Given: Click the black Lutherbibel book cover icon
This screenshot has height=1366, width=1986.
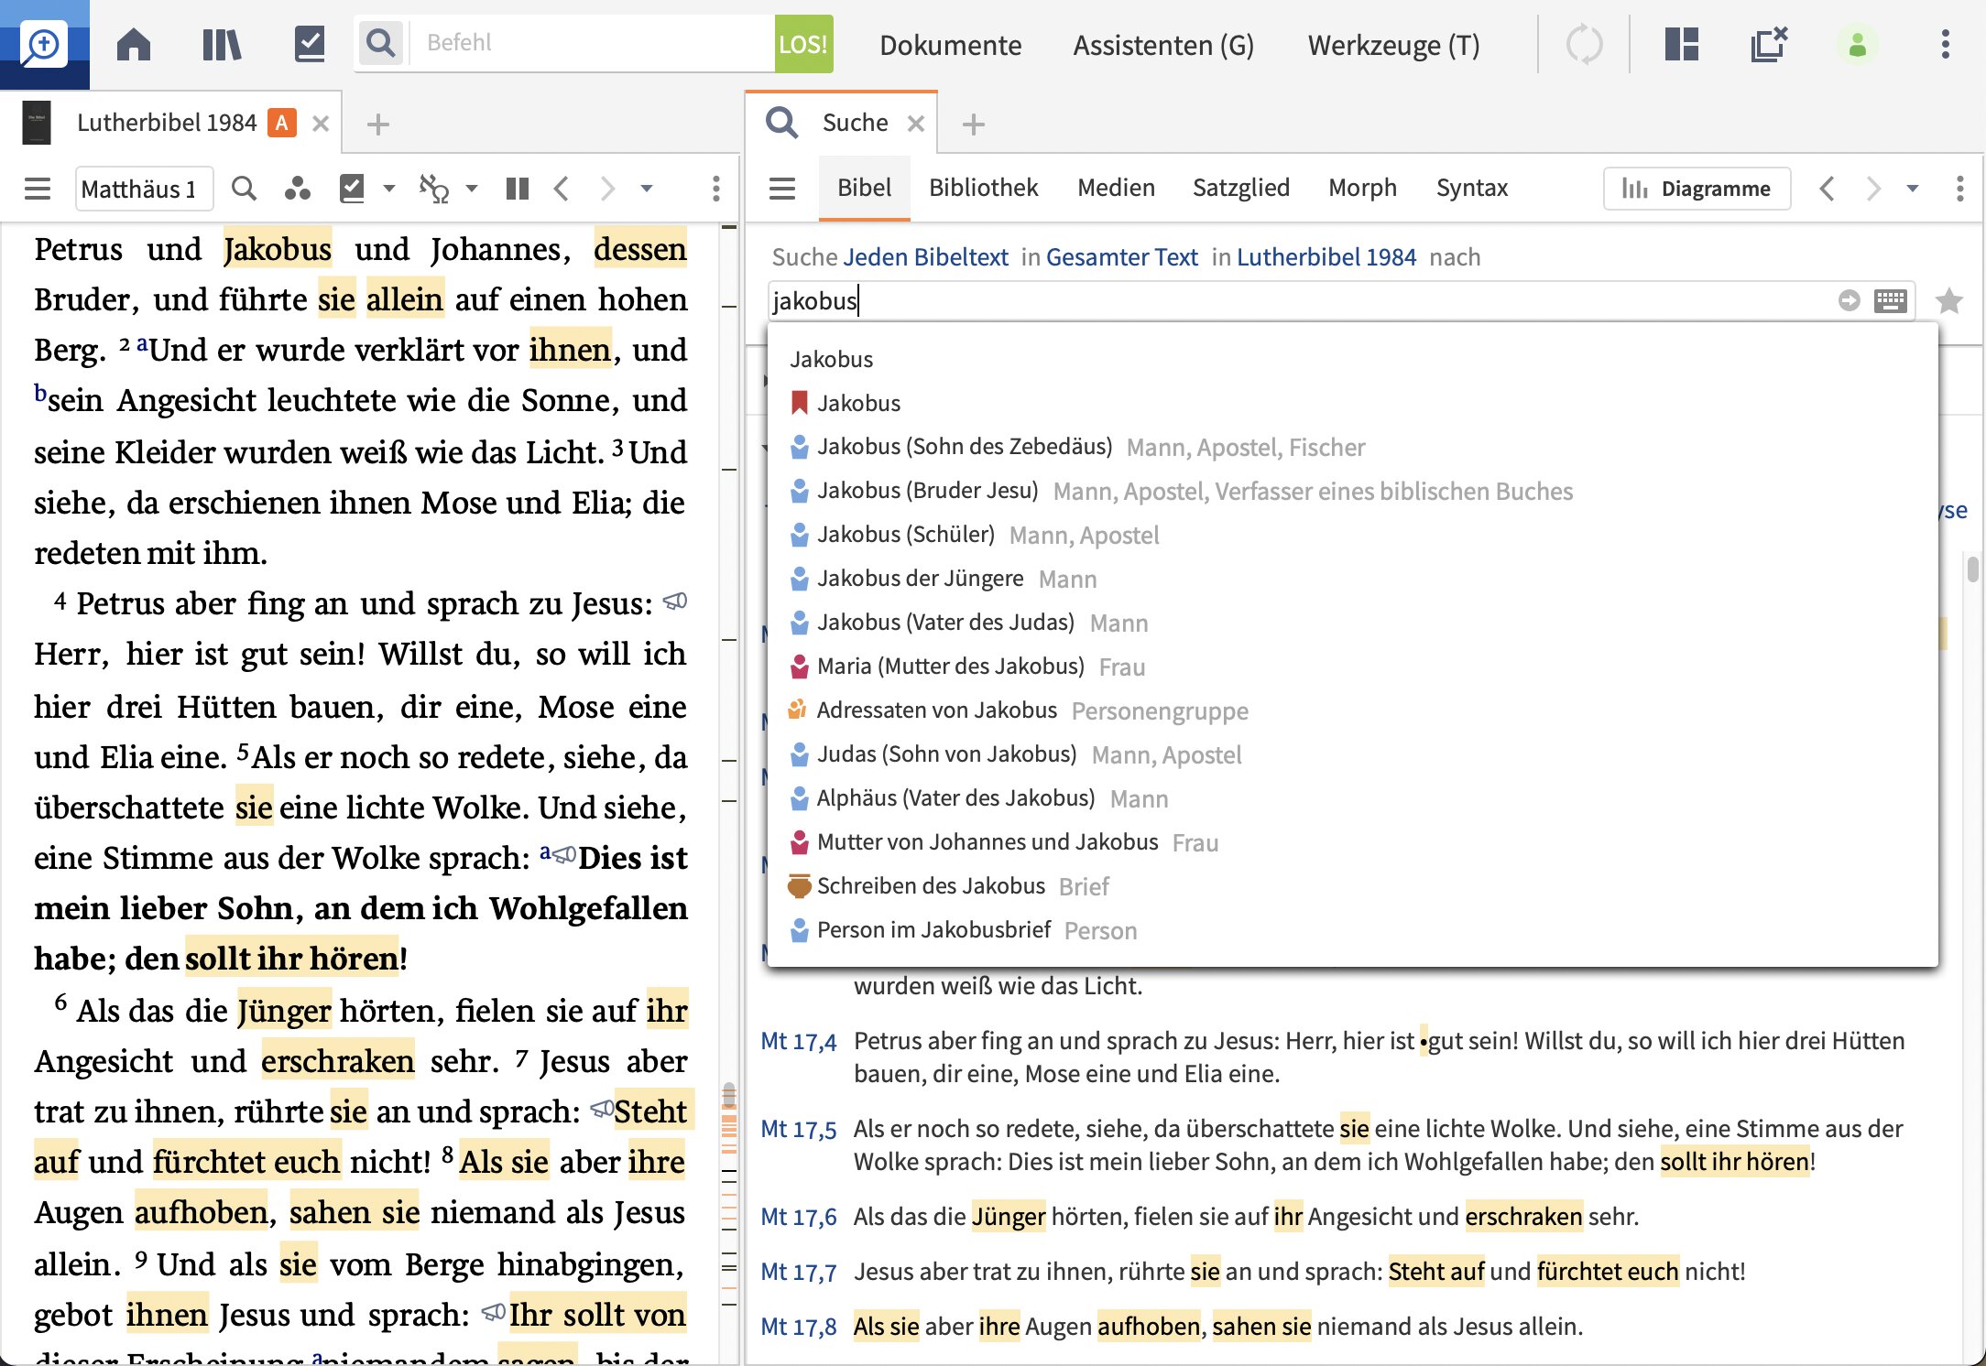Looking at the screenshot, I should (37, 123).
